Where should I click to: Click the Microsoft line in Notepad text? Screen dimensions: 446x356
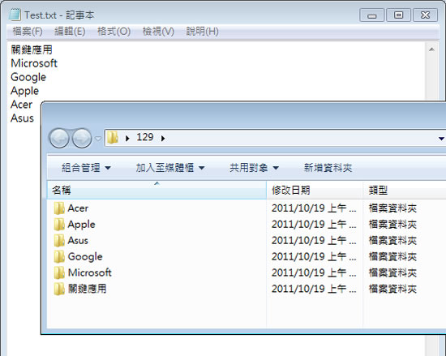34,63
